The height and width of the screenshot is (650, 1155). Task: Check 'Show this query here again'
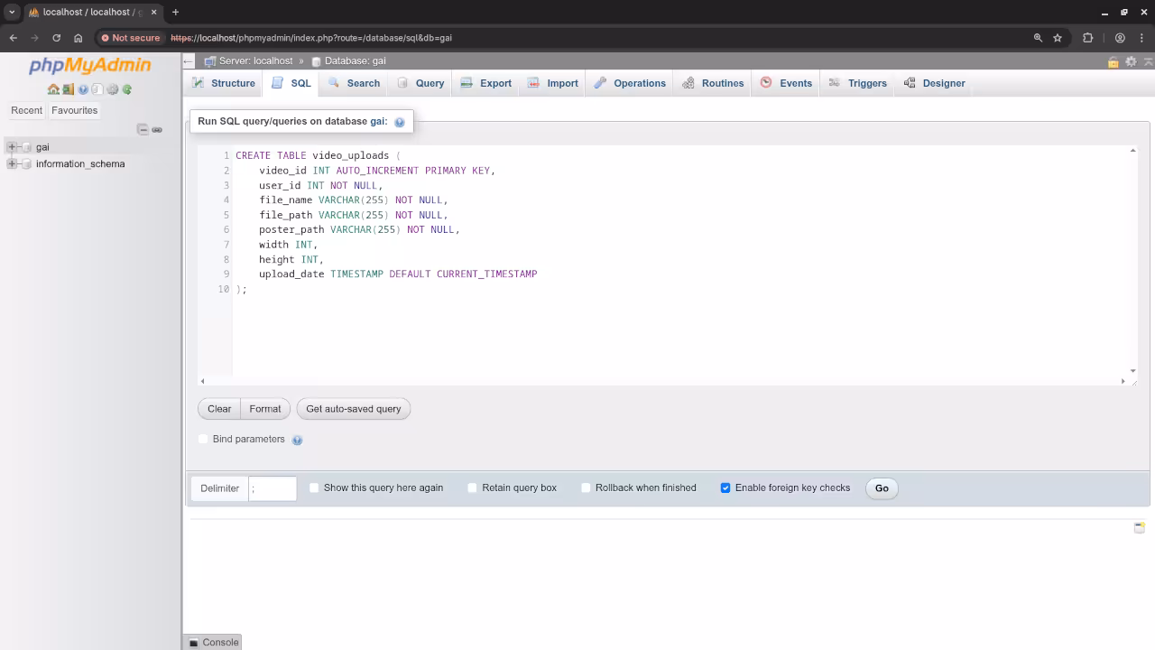click(x=314, y=487)
